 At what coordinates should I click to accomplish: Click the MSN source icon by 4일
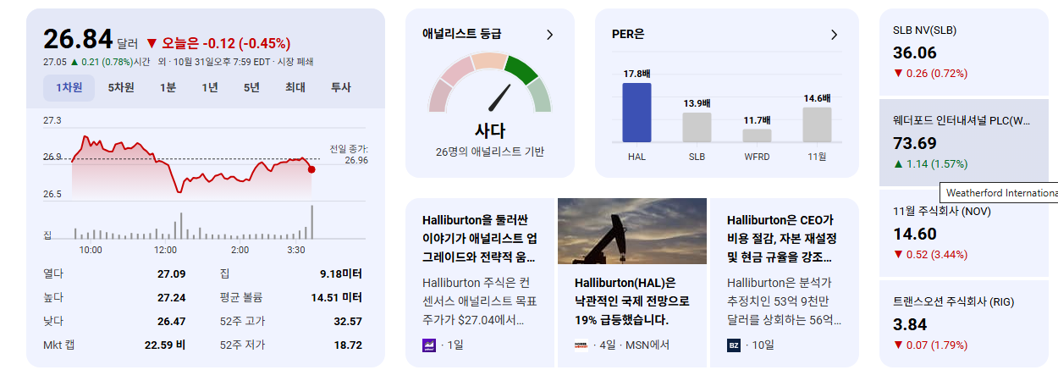click(581, 345)
